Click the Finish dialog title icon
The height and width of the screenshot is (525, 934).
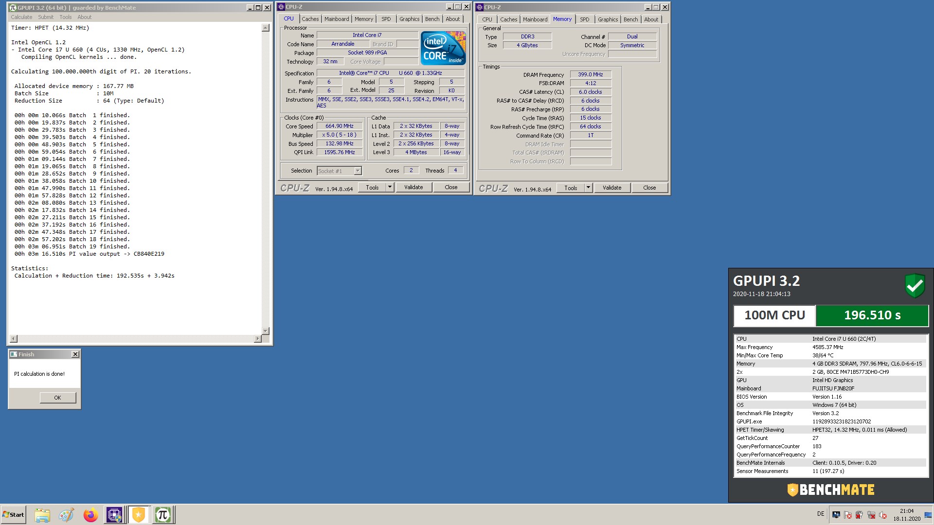(14, 354)
